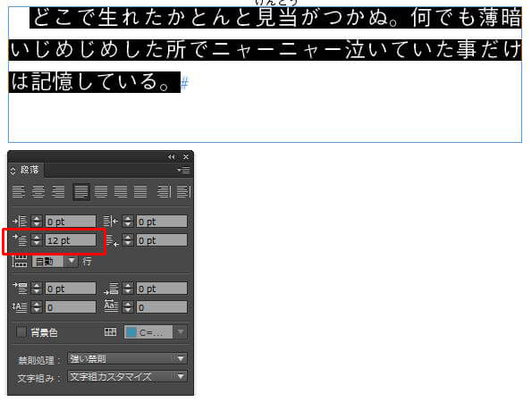532x402 pixels.
Task: Open the 段落 panel flyout menu
Action: 183,170
